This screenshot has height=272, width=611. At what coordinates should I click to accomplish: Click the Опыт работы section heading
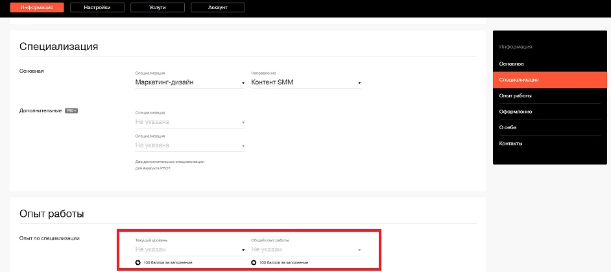(51, 214)
